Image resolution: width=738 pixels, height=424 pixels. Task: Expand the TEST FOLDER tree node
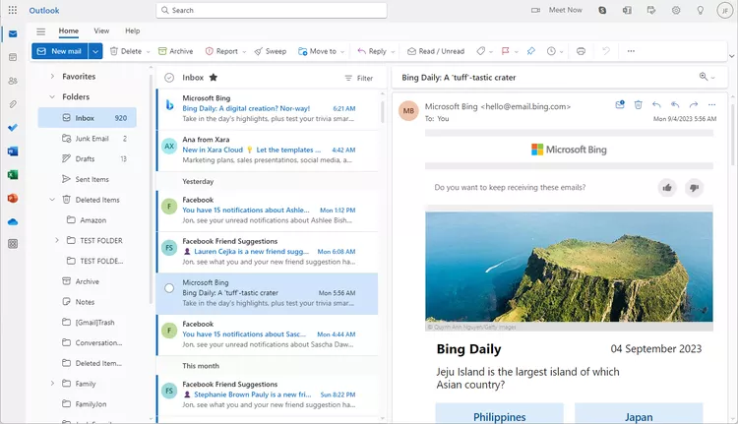pyautogui.click(x=57, y=240)
